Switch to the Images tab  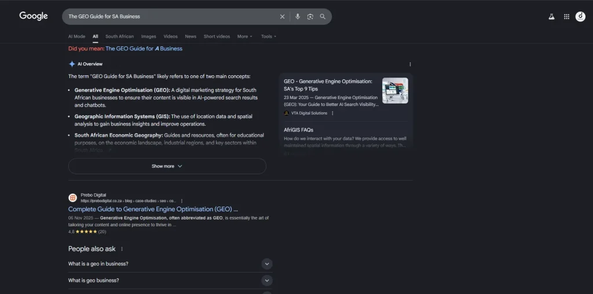click(x=149, y=36)
